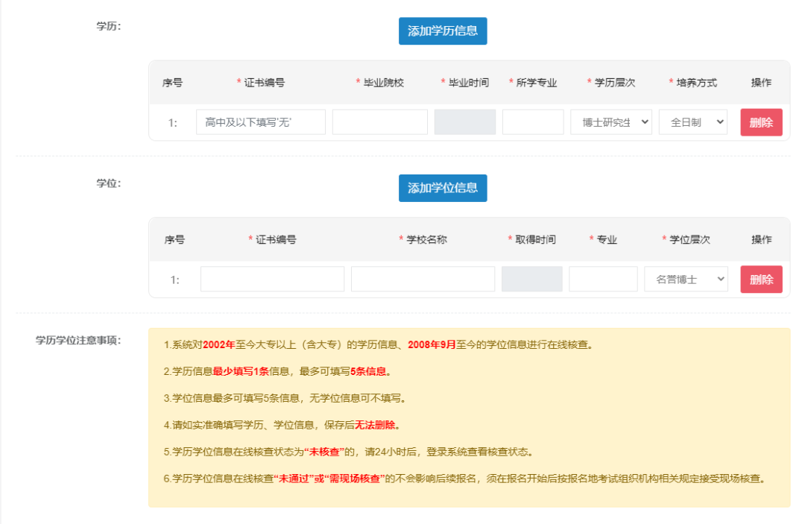
Task: Open the 培养方式 dropdown showing 全日制
Action: coord(692,121)
